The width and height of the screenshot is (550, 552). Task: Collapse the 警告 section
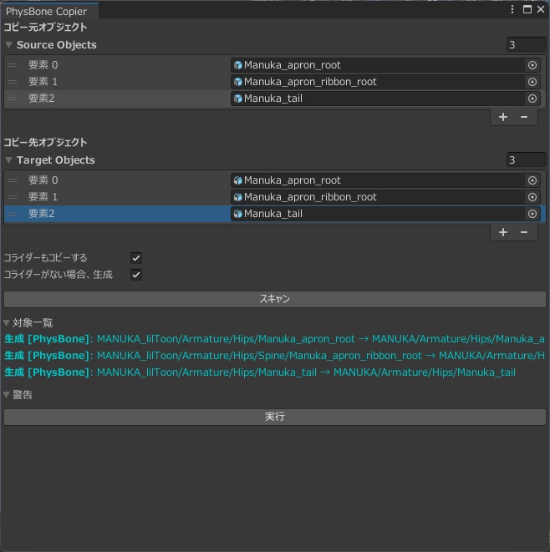click(8, 395)
